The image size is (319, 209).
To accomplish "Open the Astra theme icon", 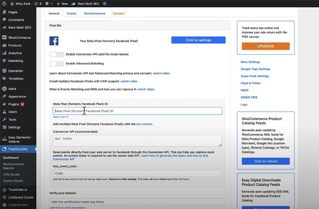I will click(4, 88).
